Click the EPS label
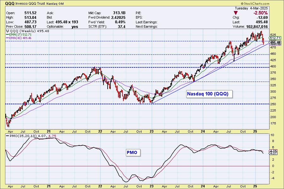 pos(139,18)
